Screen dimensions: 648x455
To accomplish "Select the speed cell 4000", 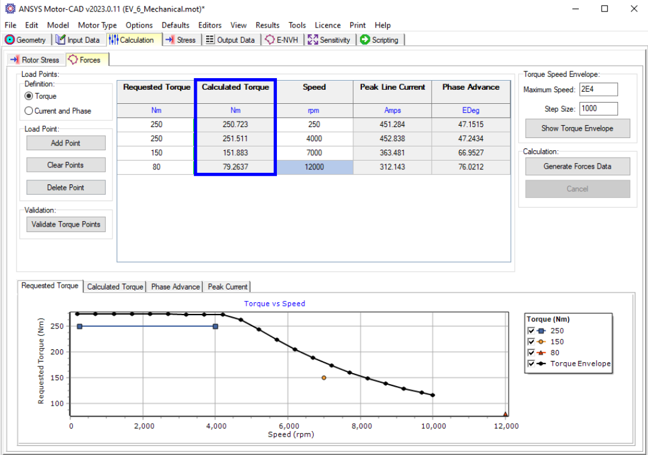I will 314,139.
